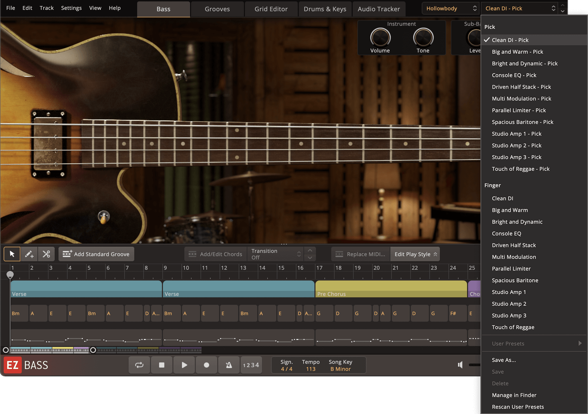This screenshot has width=588, height=414.
Task: Click Add Standard Groove button
Action: [x=96, y=254]
